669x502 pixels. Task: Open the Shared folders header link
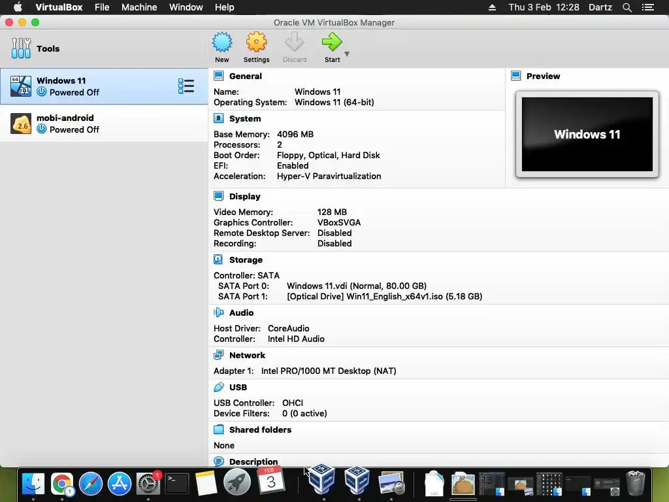(260, 430)
